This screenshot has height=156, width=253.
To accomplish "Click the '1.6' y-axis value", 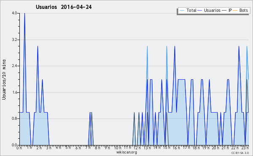I will pos(14,92).
